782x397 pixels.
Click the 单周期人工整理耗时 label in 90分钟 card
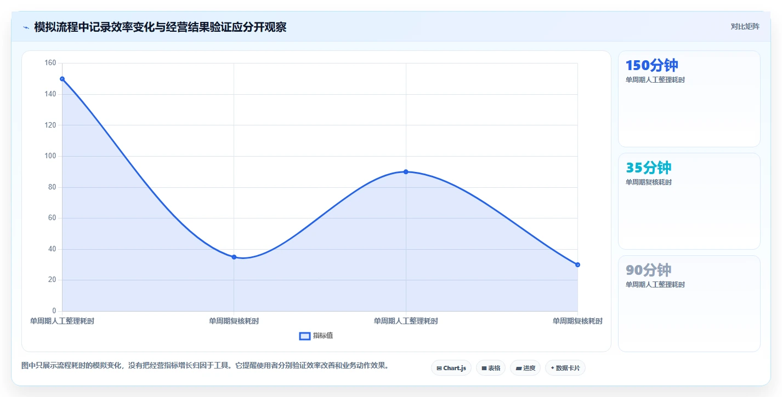[655, 285]
